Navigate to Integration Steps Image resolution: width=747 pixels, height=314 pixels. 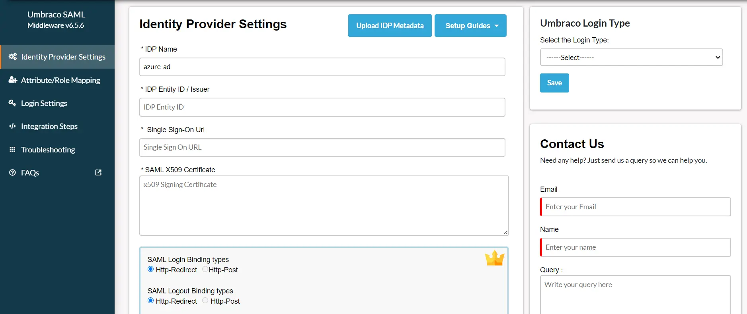pyautogui.click(x=57, y=126)
